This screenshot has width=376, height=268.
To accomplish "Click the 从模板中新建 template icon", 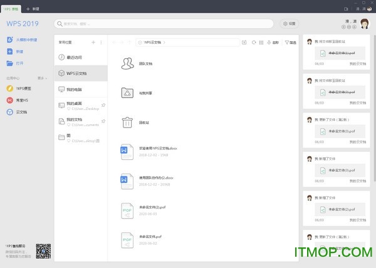I will (x=10, y=40).
